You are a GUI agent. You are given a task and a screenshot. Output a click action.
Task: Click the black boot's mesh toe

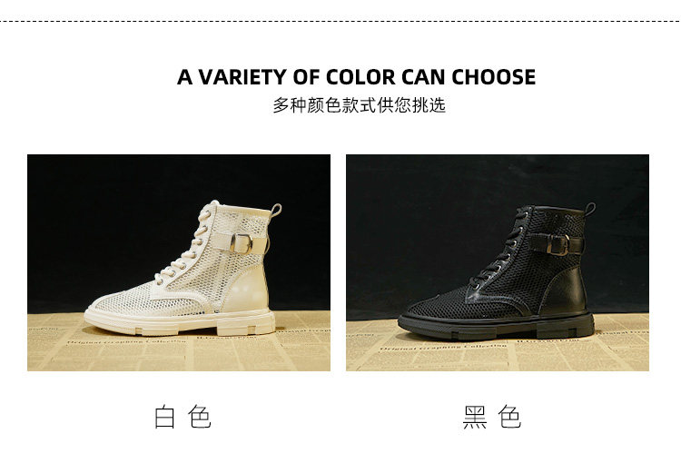tap(439, 304)
